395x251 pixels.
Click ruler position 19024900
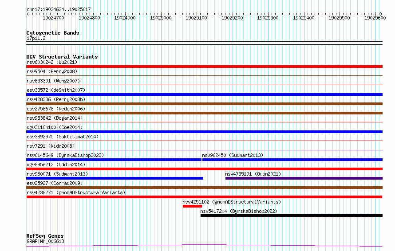tap(125, 18)
